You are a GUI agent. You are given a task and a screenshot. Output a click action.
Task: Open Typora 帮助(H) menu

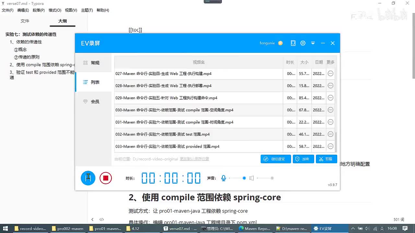[x=102, y=10]
